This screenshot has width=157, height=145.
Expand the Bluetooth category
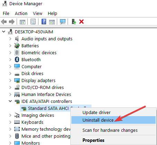(10, 59)
